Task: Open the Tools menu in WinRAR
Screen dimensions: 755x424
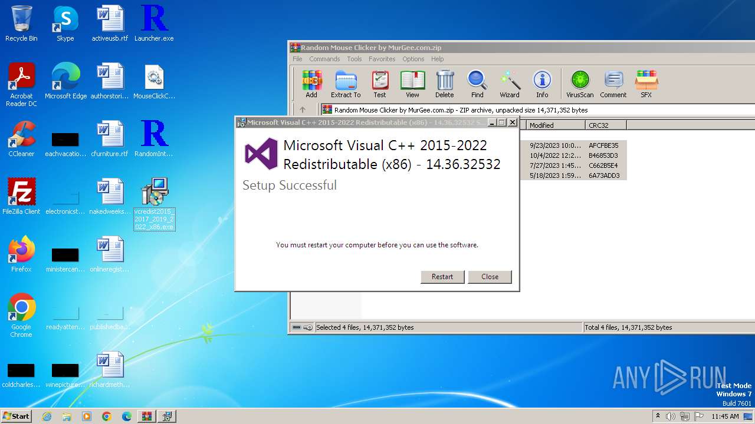Action: [x=354, y=59]
